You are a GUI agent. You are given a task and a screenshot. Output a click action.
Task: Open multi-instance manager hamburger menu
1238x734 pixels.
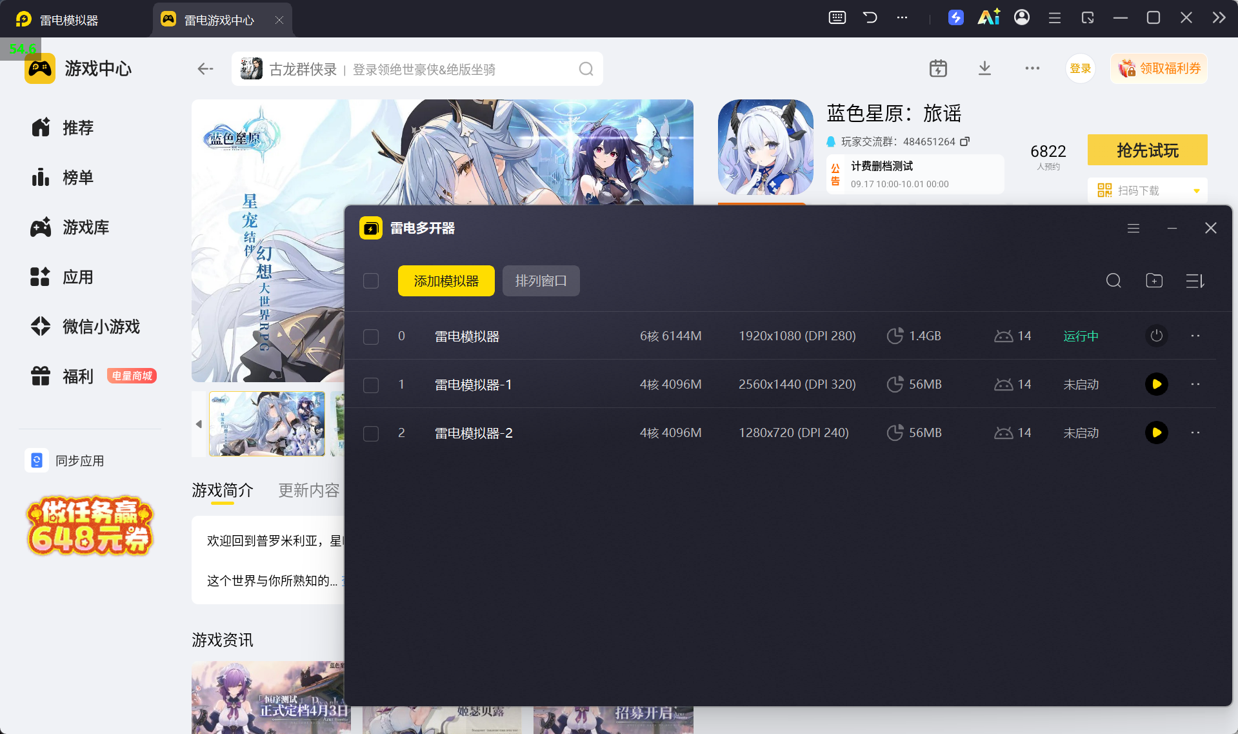click(1133, 228)
